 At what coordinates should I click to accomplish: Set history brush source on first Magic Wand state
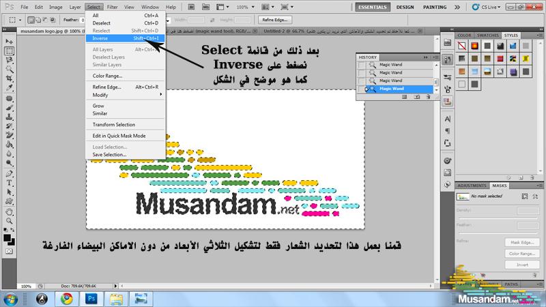362,65
